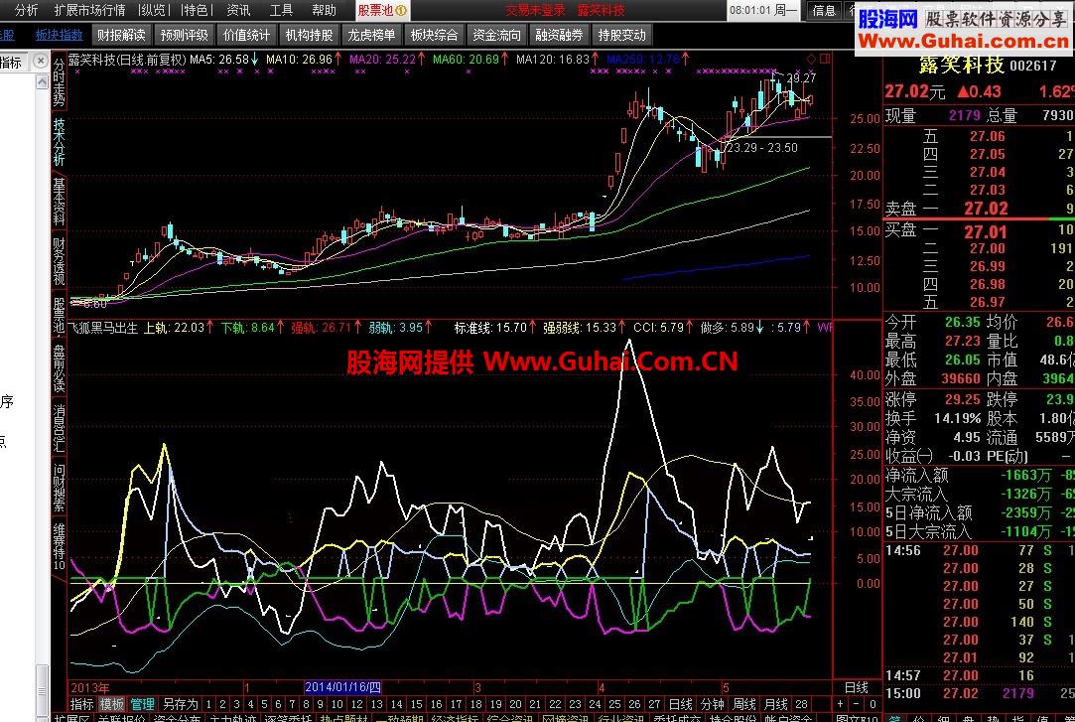
Task: Click the 融资融券 toolbar button
Action: pos(559,35)
